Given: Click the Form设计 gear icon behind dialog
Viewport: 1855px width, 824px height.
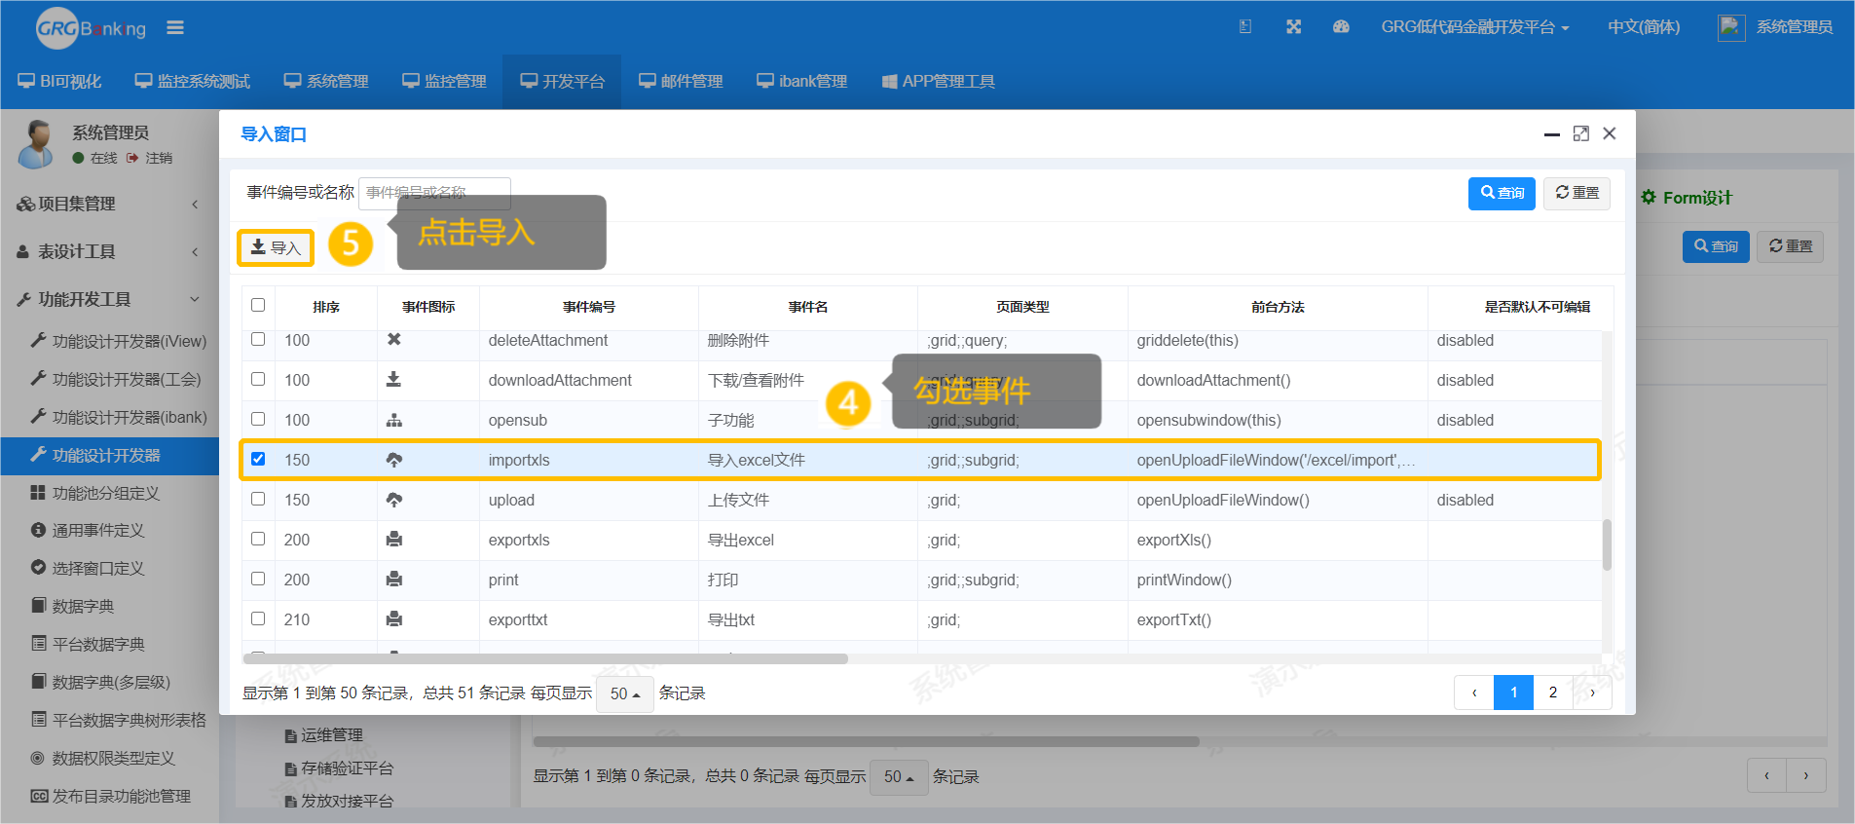Looking at the screenshot, I should click(1649, 198).
